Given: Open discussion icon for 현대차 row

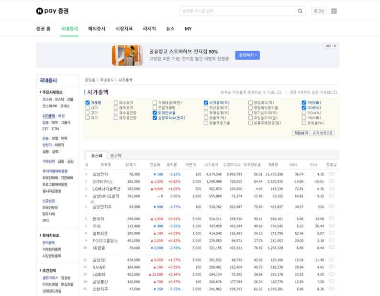Looking at the screenshot, I should [332, 218].
